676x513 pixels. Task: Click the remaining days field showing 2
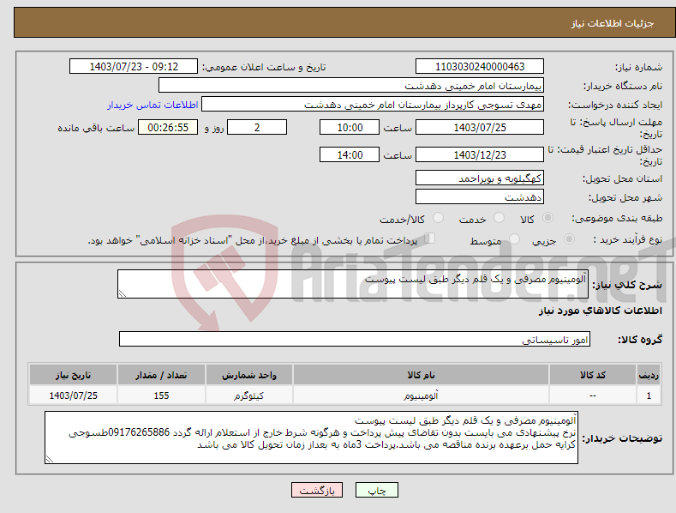point(257,127)
